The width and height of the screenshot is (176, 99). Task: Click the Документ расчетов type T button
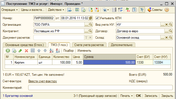click(86, 38)
